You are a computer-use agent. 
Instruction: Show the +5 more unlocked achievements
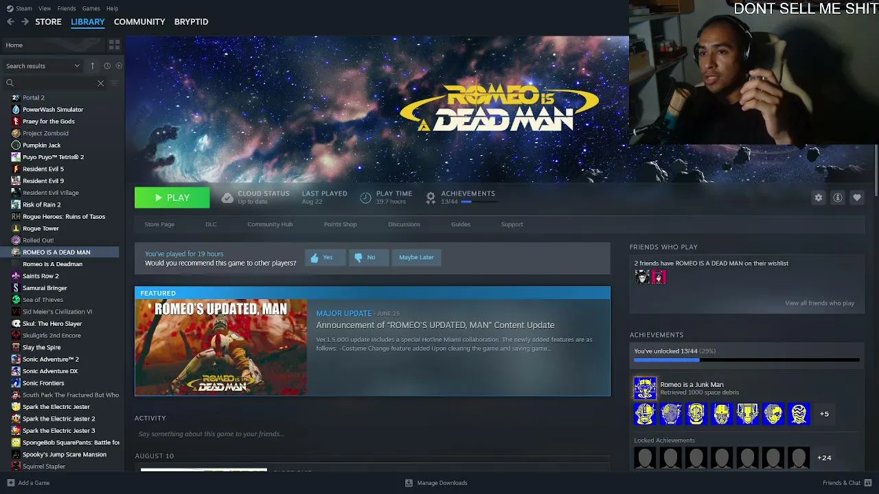(824, 414)
